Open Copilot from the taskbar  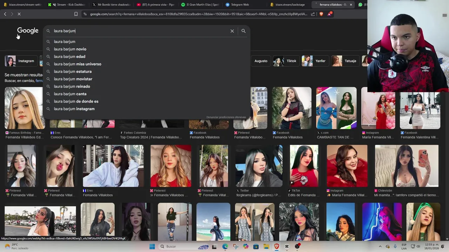246,246
